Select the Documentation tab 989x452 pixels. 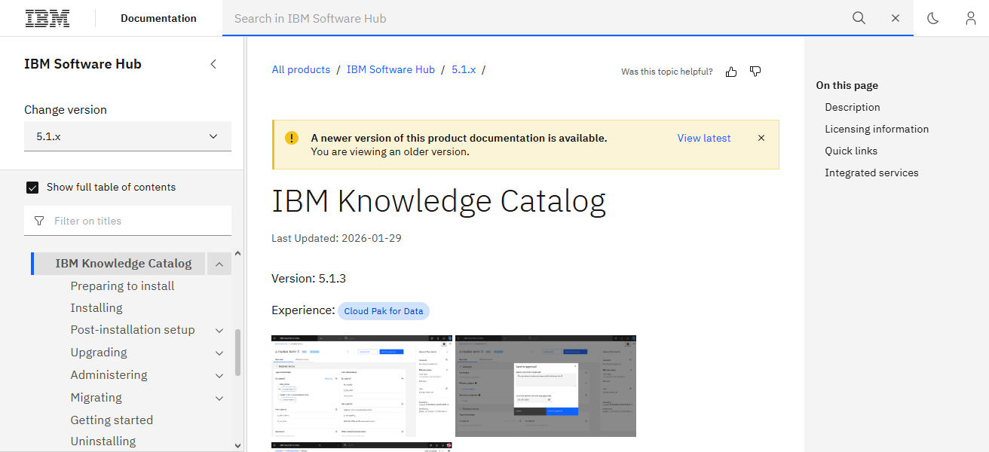point(158,18)
